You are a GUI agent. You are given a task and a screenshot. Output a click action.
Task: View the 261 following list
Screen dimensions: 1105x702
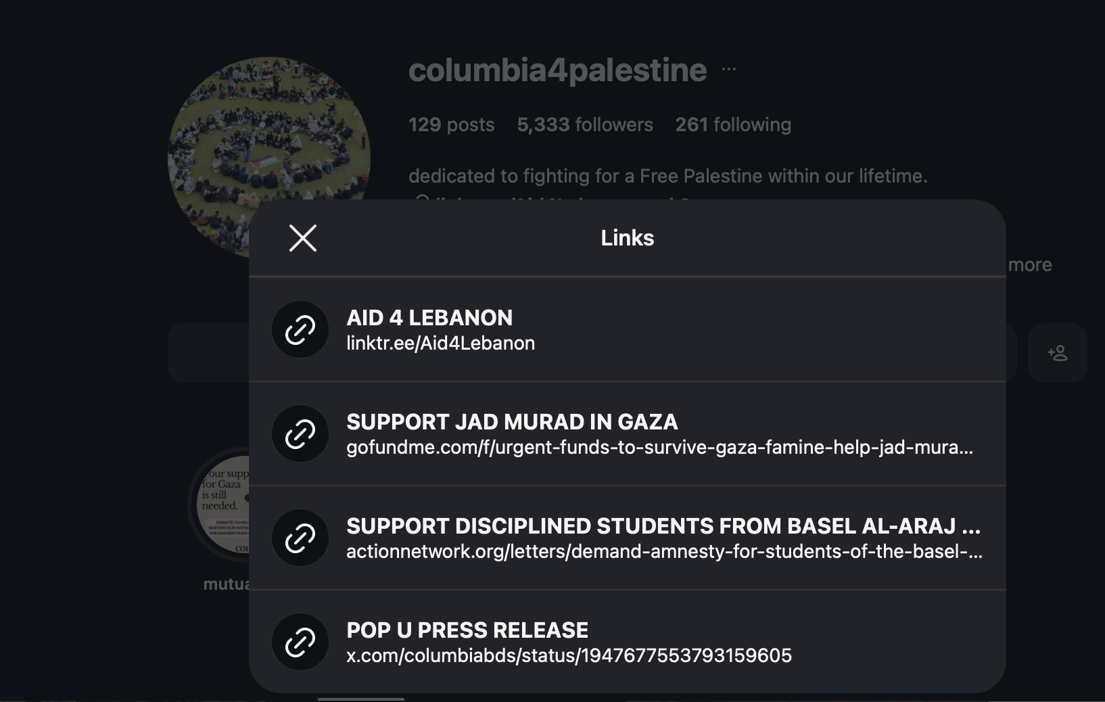pos(733,124)
